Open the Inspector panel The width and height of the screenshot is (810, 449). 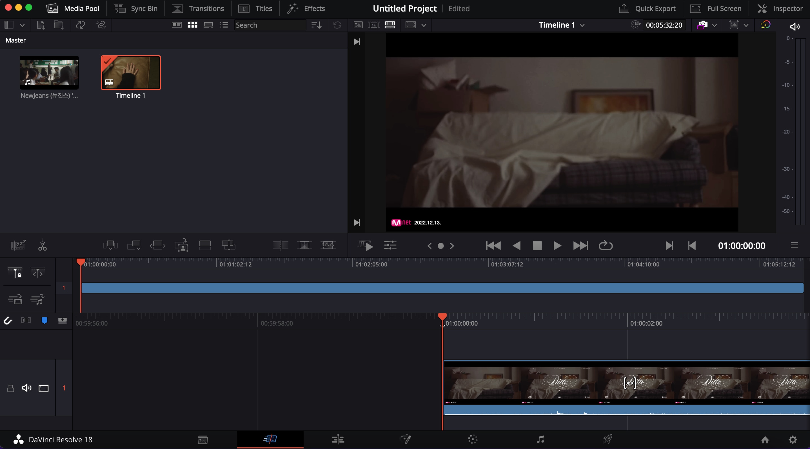pos(780,8)
